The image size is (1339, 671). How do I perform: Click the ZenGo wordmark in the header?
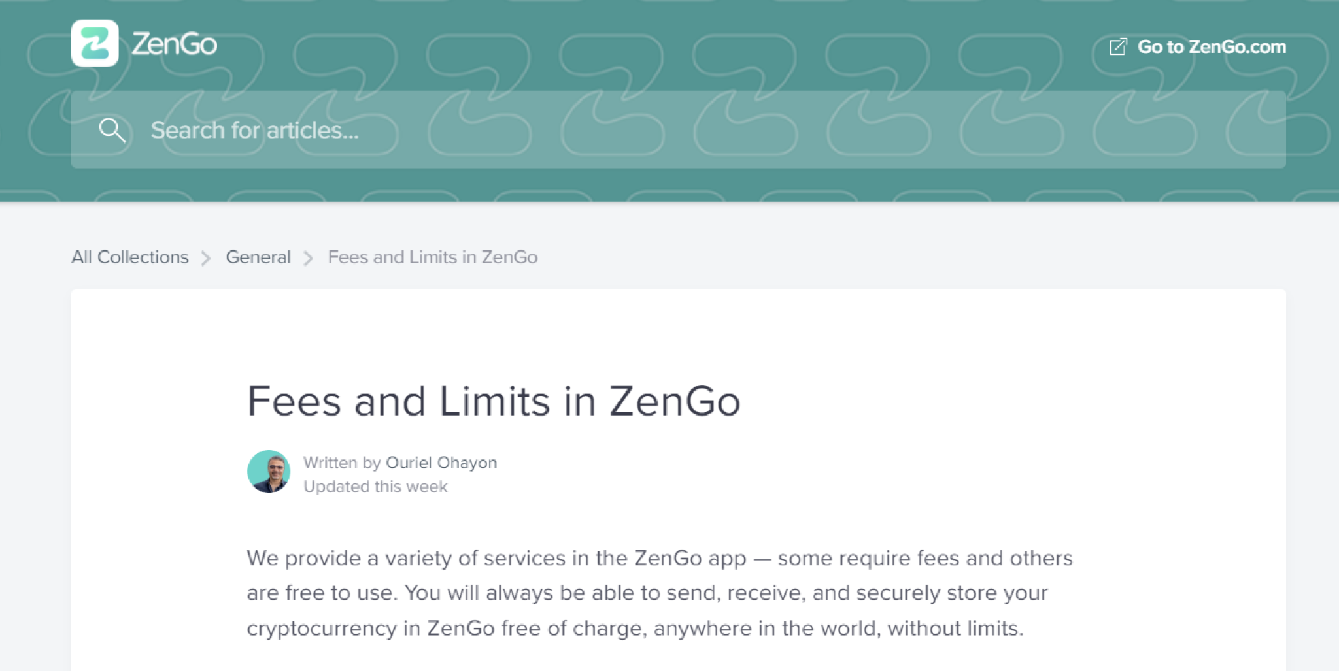click(173, 44)
